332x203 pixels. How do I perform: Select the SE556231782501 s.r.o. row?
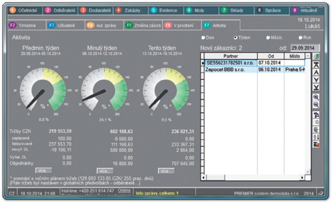[255, 63]
